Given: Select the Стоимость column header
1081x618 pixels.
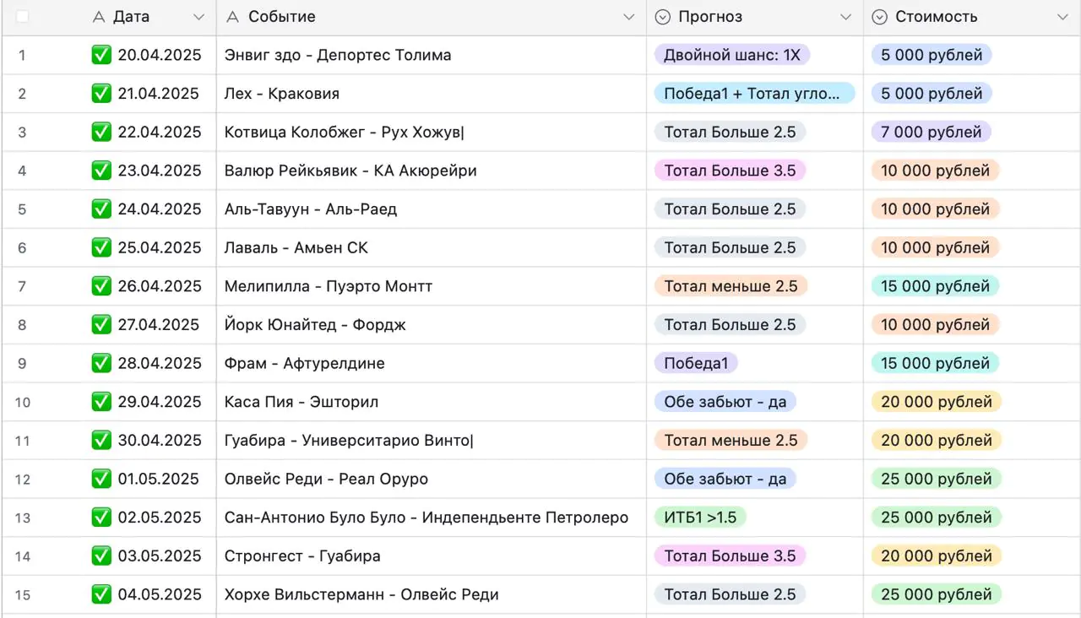Looking at the screenshot, I should 936,17.
